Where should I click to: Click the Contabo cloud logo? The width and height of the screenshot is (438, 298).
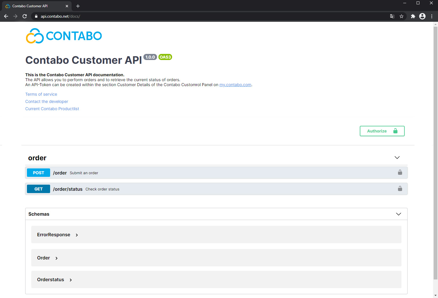tap(64, 36)
